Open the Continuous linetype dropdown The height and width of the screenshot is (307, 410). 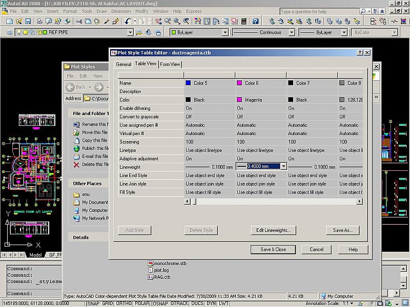[x=291, y=32]
